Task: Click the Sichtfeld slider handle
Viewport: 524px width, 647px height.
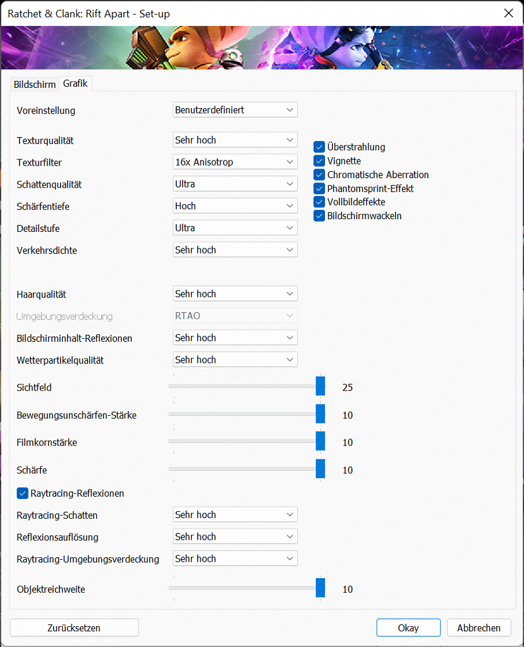Action: [x=320, y=386]
